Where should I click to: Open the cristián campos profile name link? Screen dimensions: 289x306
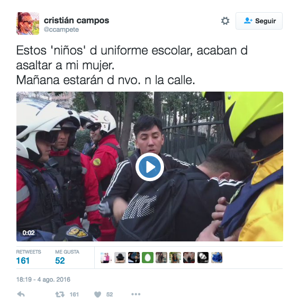click(x=76, y=20)
